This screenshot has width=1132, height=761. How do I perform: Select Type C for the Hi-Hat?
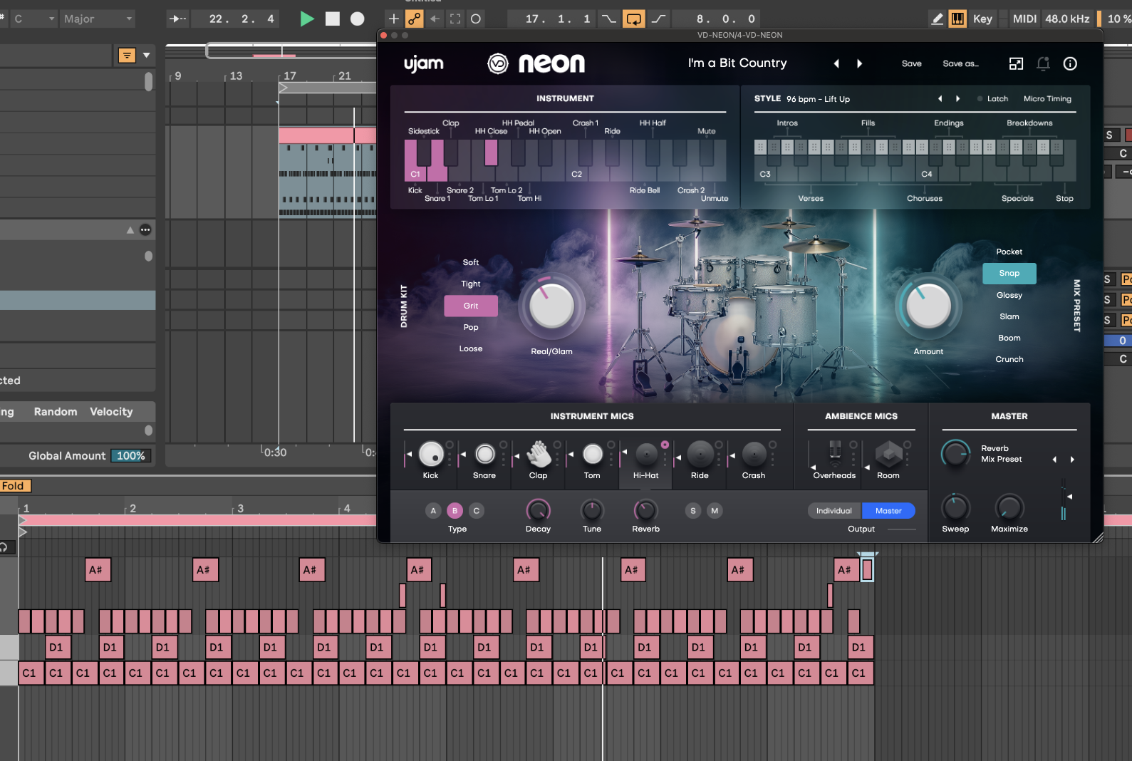click(477, 511)
